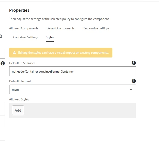Select the Styles tab

point(50,37)
